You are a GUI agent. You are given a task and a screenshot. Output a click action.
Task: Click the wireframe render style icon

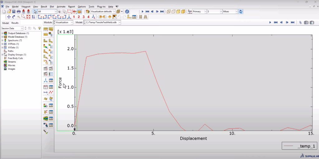169,12
